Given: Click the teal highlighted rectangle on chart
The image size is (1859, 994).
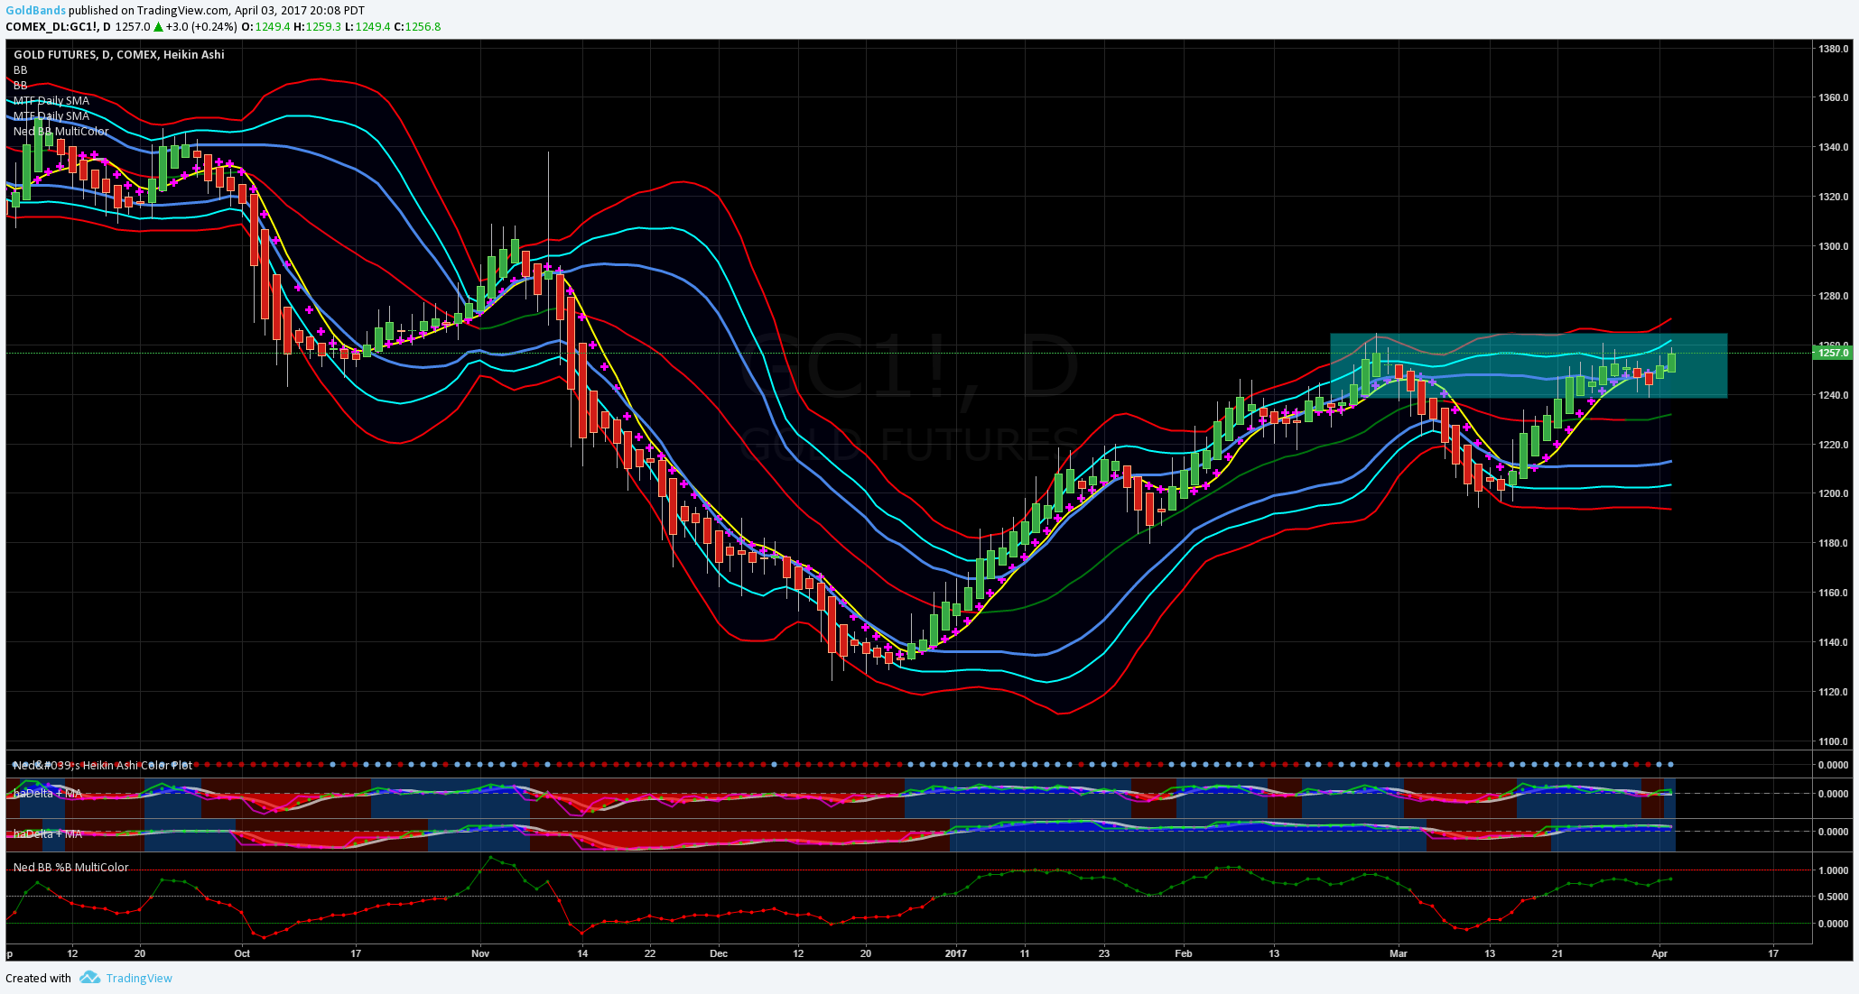Looking at the screenshot, I should pyautogui.click(x=1529, y=365).
